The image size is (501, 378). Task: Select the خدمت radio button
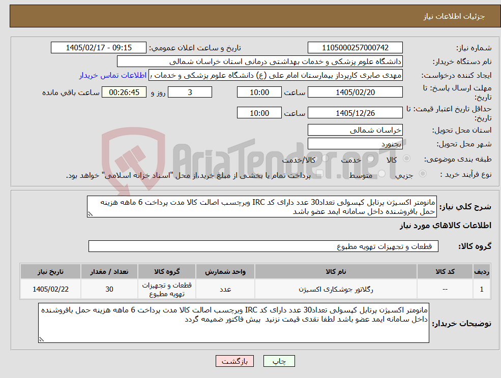[371, 159]
